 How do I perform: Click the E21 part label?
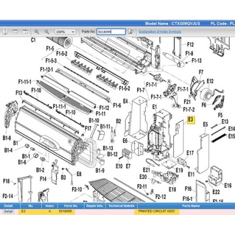147,170
